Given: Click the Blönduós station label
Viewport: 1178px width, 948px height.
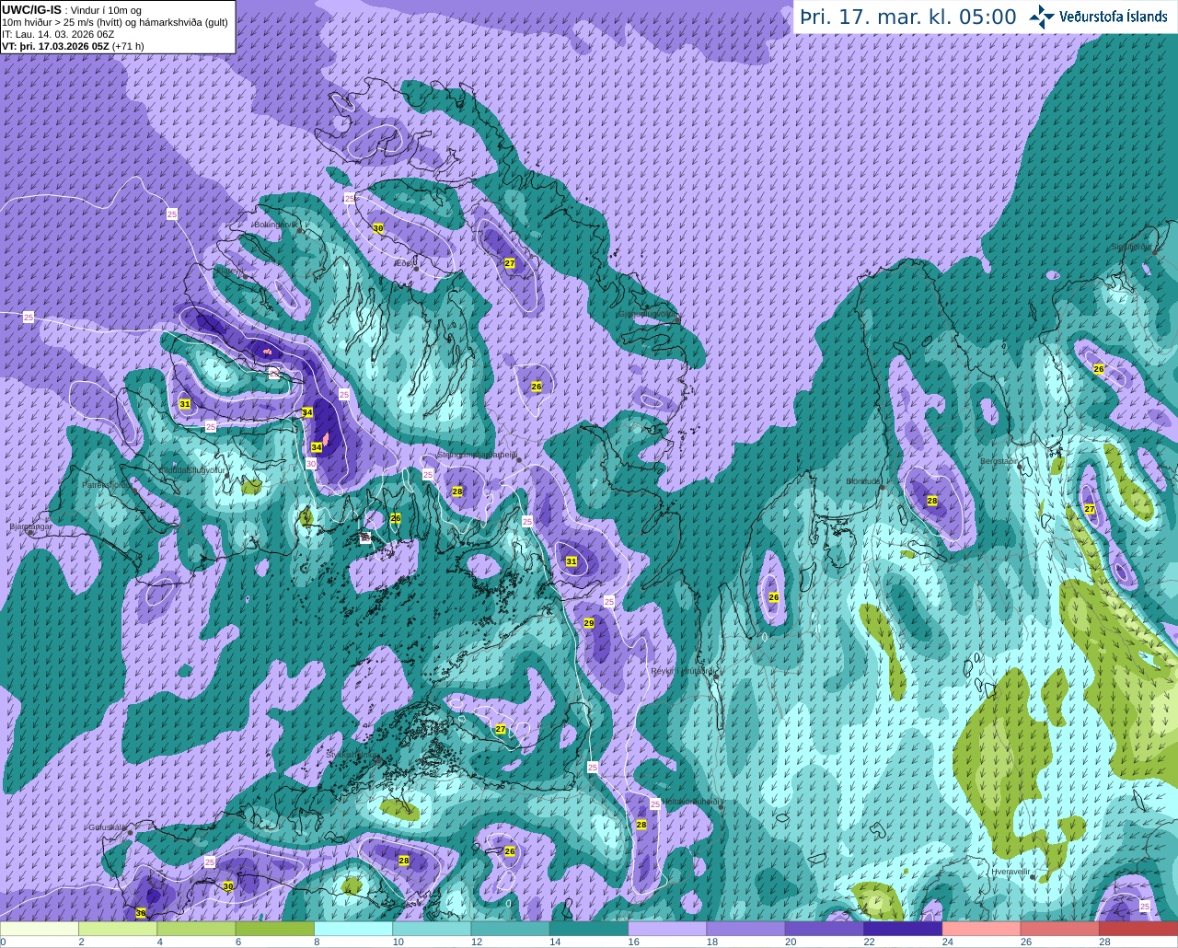Looking at the screenshot, I should pos(864,481).
